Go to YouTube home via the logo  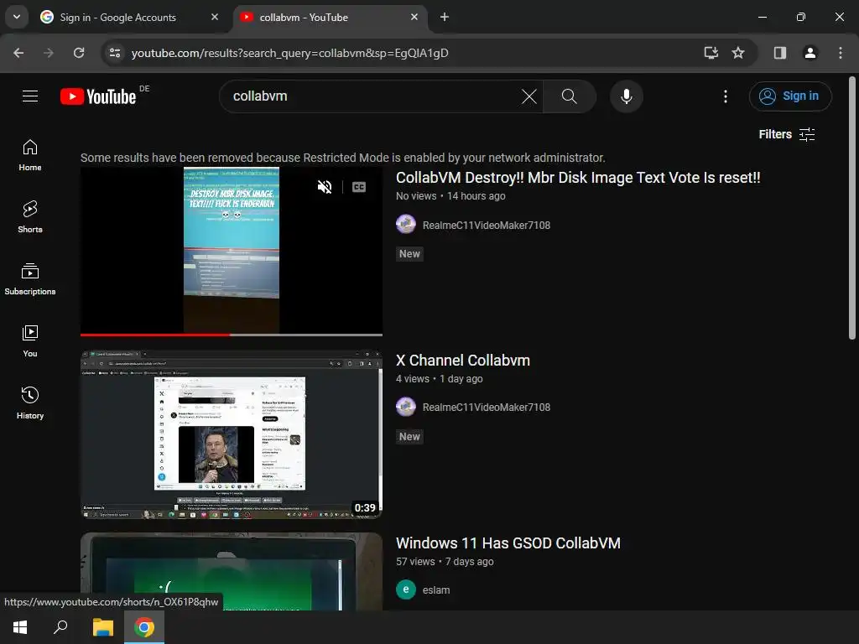98,96
